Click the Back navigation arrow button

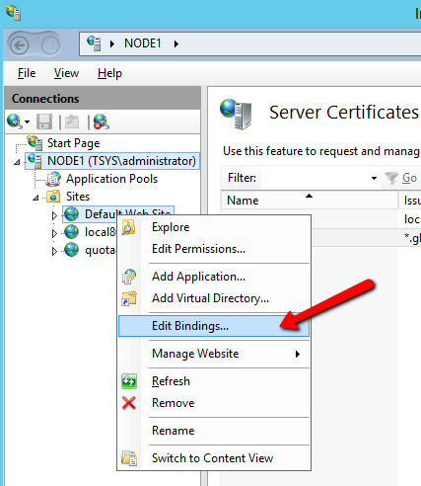20,45
